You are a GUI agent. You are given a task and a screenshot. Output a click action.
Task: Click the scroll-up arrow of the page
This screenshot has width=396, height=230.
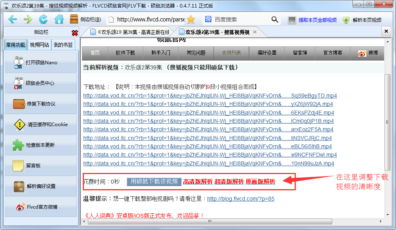pyautogui.click(x=388, y=42)
